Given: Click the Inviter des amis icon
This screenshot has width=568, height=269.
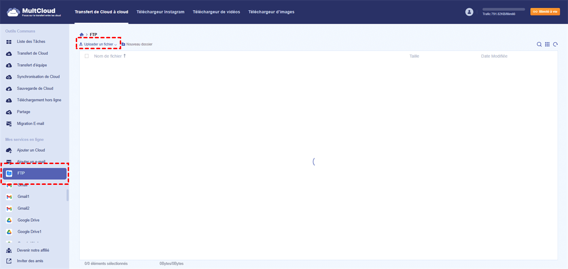Looking at the screenshot, I should (x=9, y=261).
